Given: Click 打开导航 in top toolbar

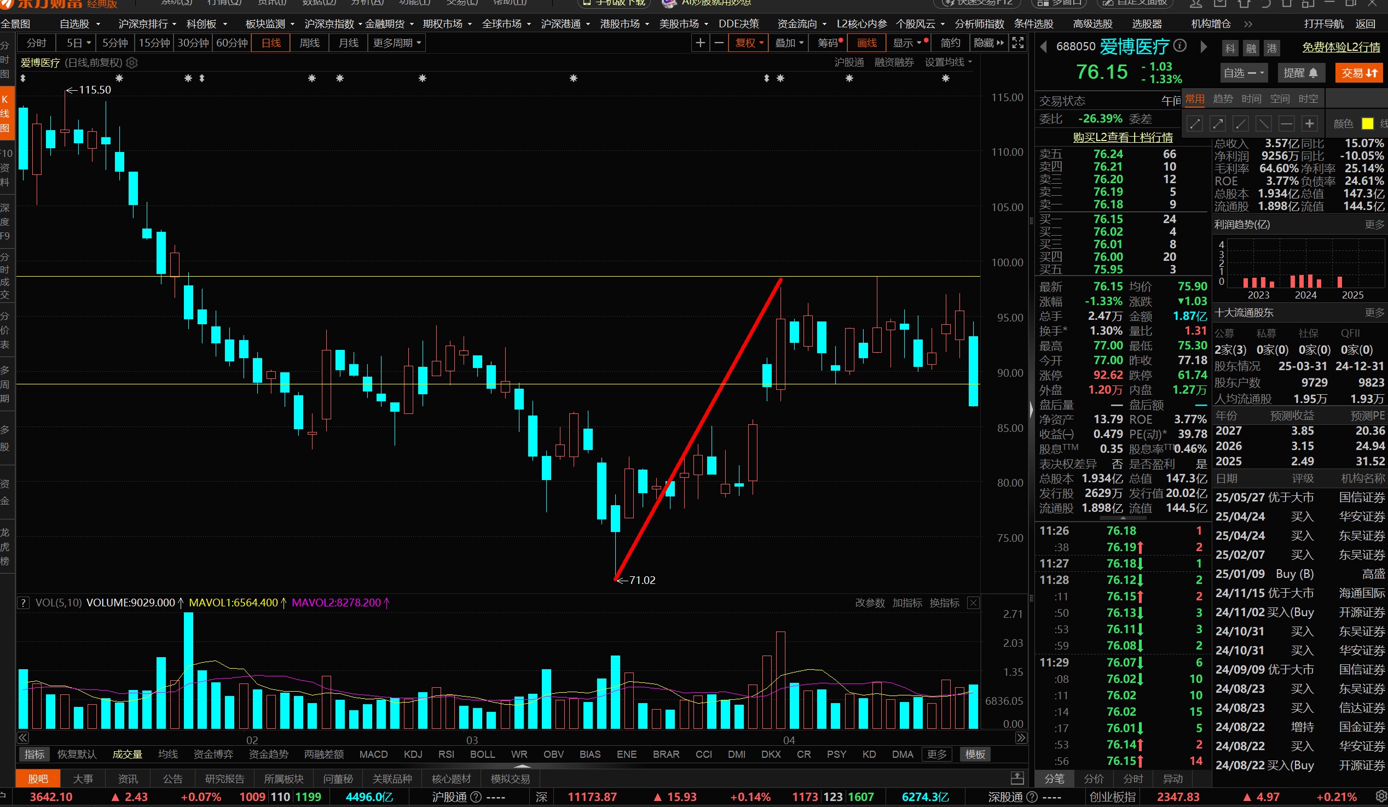Looking at the screenshot, I should pos(1323,24).
